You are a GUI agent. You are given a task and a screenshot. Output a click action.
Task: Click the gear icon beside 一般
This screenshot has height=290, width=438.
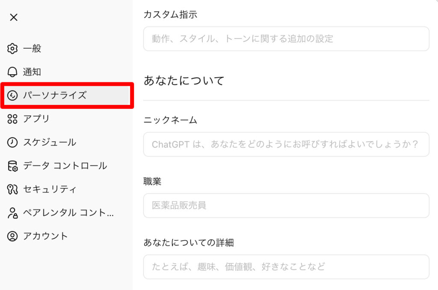point(12,49)
